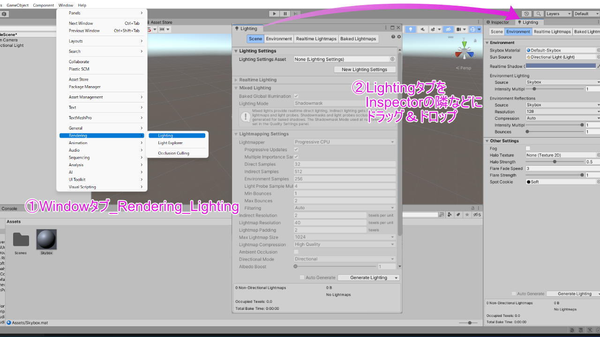Click object picker beside Halo Texture field

pyautogui.click(x=598, y=155)
